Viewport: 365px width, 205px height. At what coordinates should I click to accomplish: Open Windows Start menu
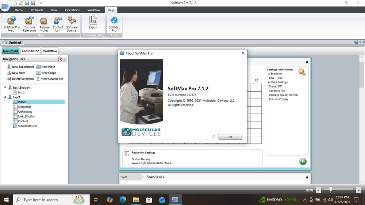6,200
